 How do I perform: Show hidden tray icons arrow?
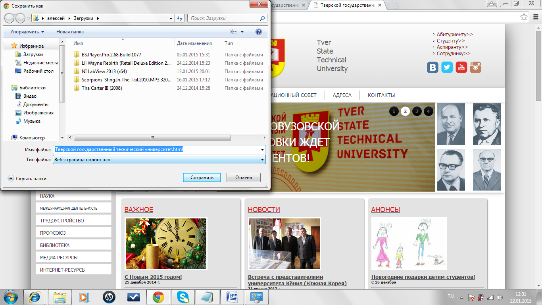[461, 297]
